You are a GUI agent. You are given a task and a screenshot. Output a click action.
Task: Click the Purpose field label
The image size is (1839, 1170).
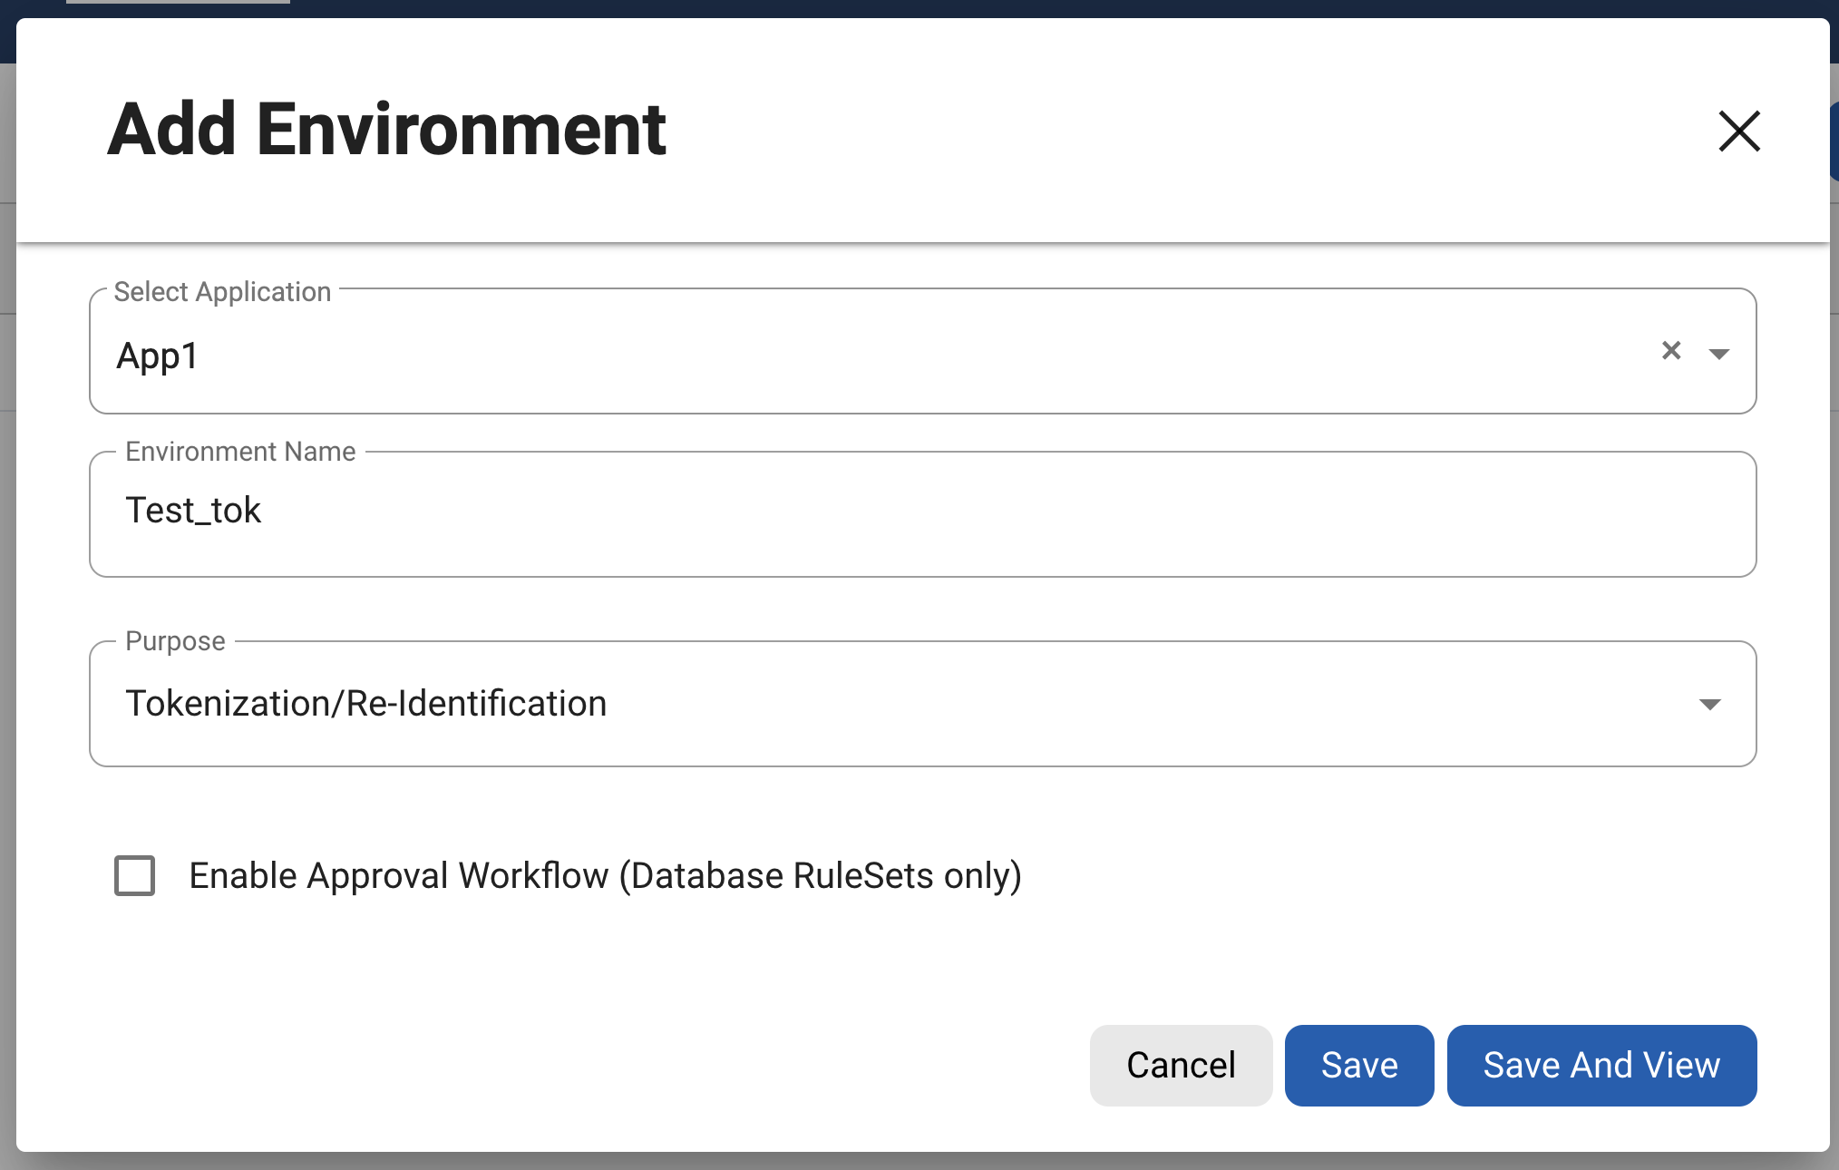click(175, 641)
